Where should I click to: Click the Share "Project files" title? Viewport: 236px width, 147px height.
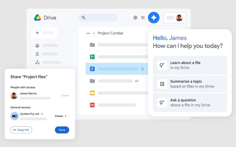pyautogui.click(x=29, y=77)
